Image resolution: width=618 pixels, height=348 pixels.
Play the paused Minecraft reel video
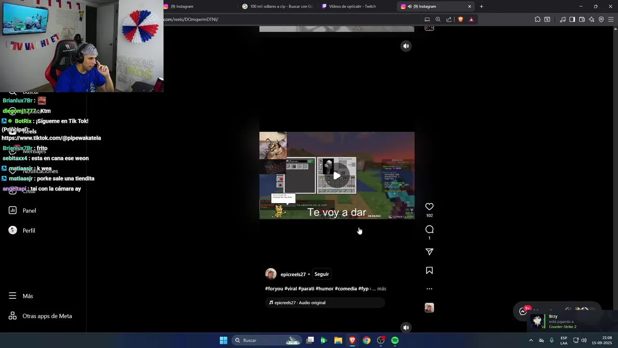[337, 175]
